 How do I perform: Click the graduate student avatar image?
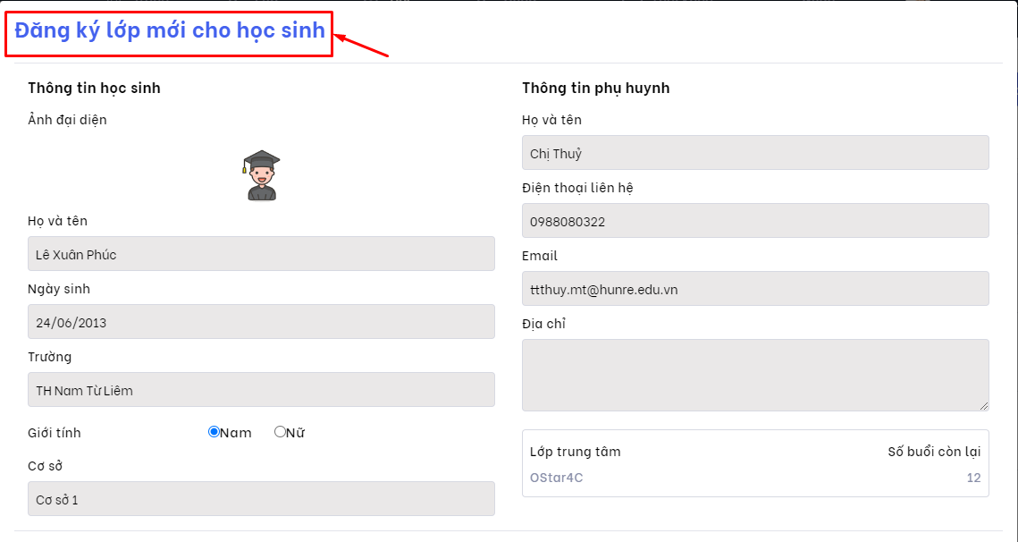pos(261,175)
